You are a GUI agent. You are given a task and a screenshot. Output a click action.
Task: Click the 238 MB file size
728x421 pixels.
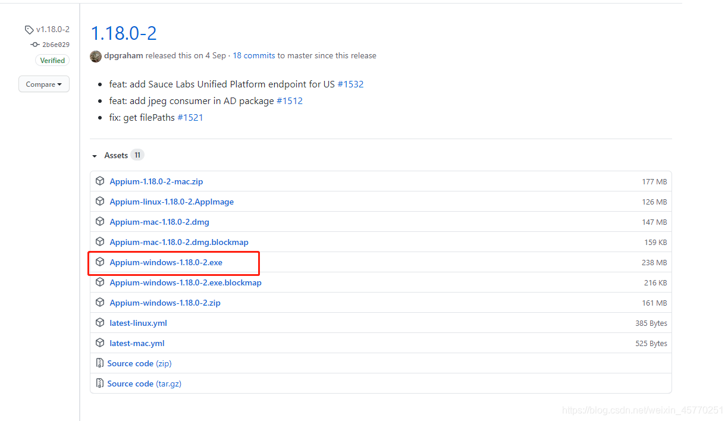tap(654, 262)
